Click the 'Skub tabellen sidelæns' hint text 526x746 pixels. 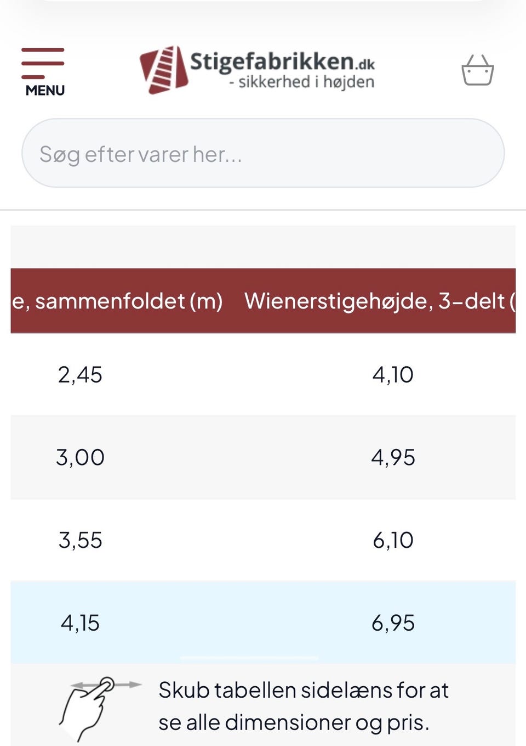304,706
